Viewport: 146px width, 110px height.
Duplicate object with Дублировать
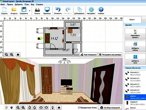pyautogui.click(x=79, y=11)
